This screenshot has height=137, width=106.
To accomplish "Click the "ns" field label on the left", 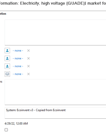I will (x=1, y=82).
